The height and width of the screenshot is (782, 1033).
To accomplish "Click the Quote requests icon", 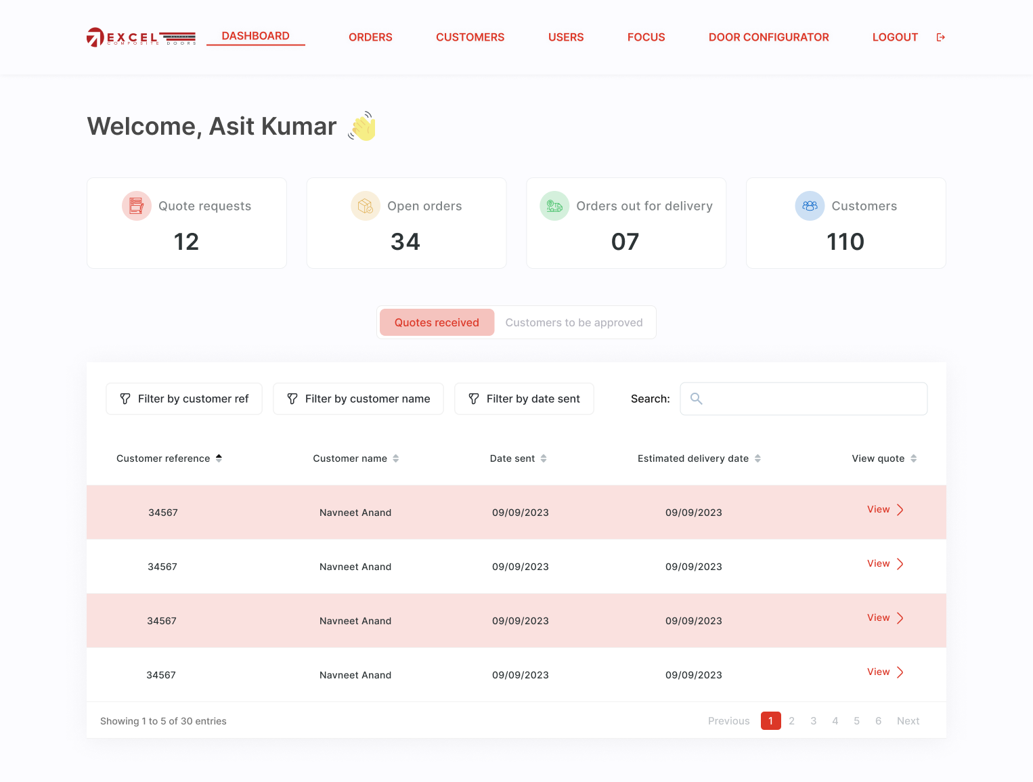I will tap(137, 206).
